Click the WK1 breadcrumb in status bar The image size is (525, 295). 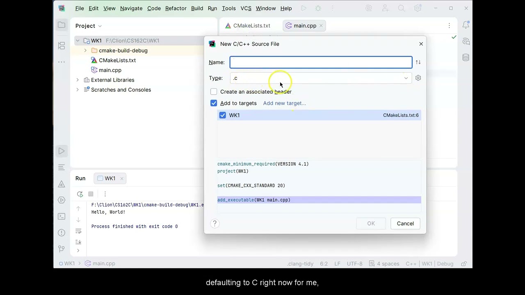66,263
